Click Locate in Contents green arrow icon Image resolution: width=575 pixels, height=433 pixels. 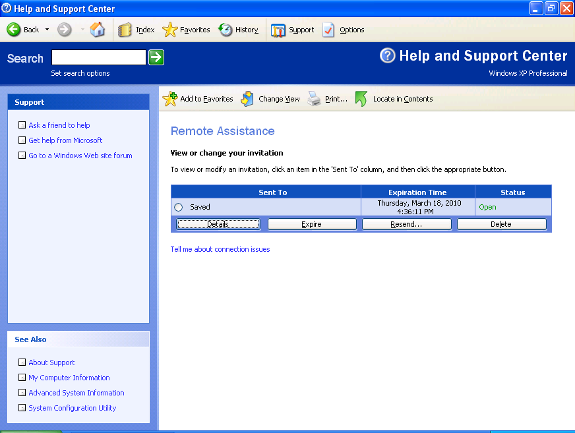(x=361, y=99)
